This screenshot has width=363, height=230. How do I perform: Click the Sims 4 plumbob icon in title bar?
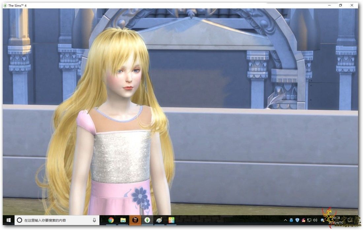tap(5, 5)
